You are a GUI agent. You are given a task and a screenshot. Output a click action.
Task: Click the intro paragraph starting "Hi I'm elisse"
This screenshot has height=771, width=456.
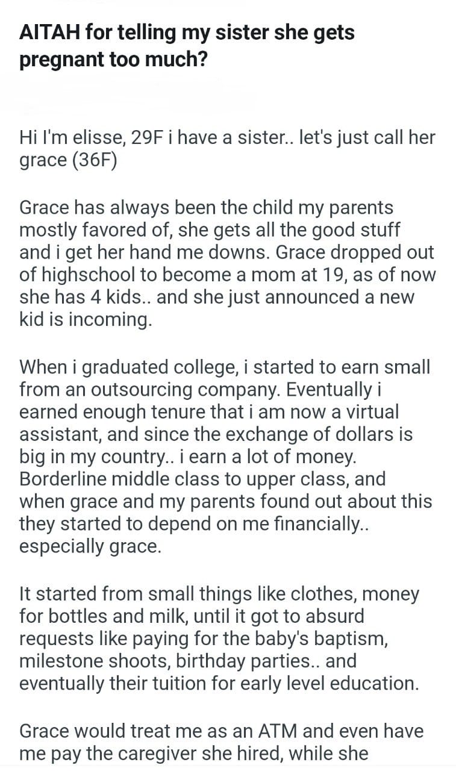coord(226,149)
